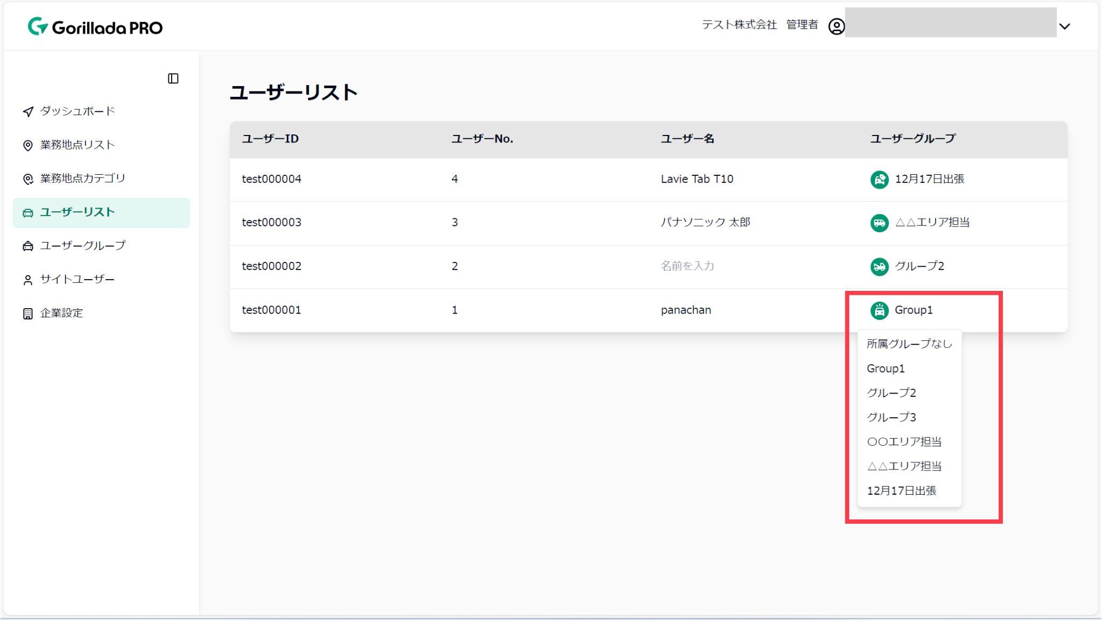1102x620 pixels.
Task: Click the group icon beside 12月17日出張 in table
Action: (879, 179)
